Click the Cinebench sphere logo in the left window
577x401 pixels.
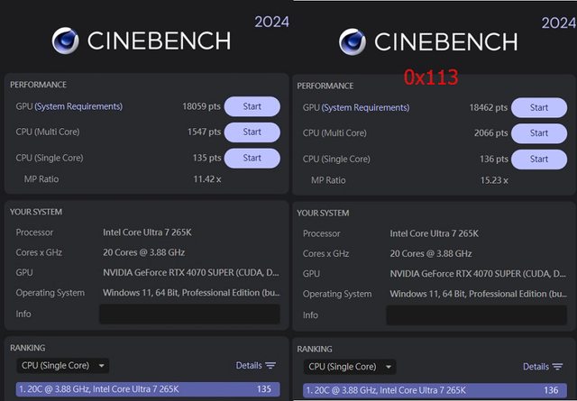[65, 41]
